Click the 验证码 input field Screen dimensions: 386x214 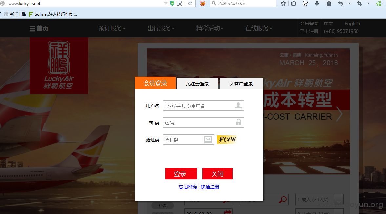(x=189, y=140)
